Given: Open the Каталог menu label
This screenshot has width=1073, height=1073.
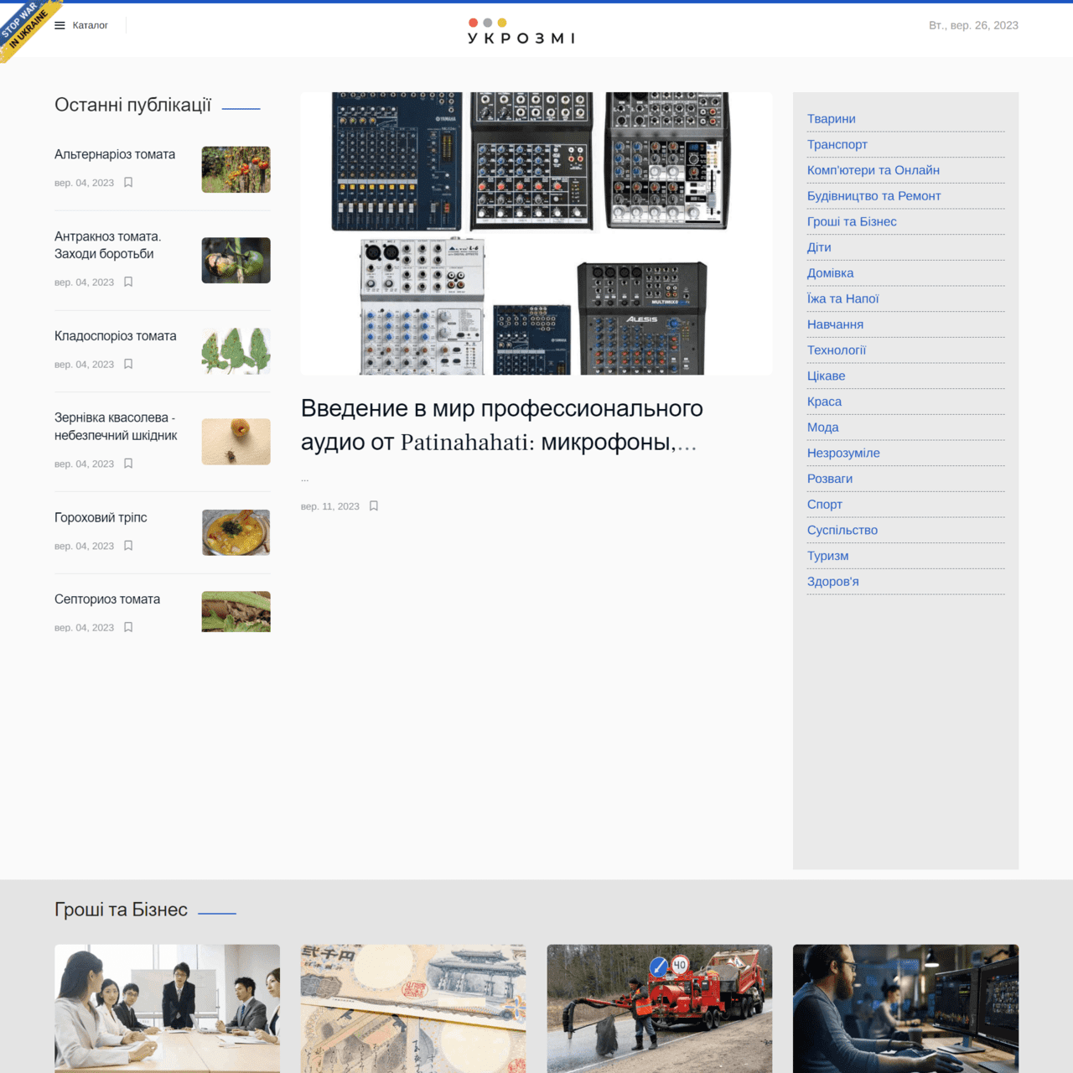Looking at the screenshot, I should pyautogui.click(x=91, y=25).
